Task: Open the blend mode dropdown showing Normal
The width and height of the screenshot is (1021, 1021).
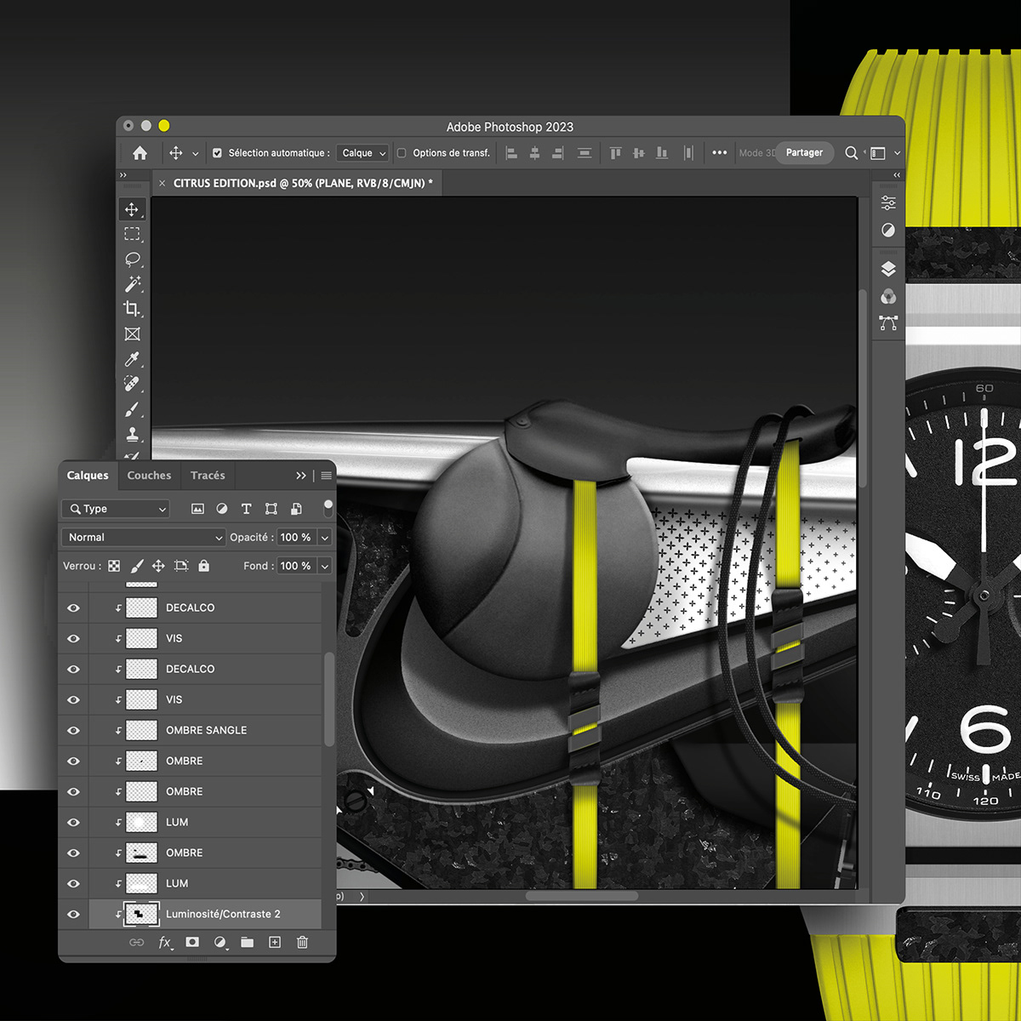Action: [142, 537]
